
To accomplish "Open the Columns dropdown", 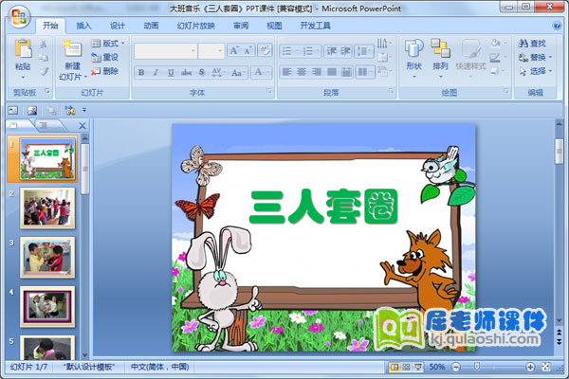I will point(364,72).
